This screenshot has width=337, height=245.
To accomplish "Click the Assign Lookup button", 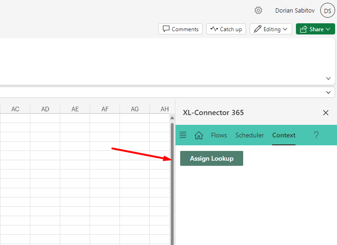I will [212, 158].
